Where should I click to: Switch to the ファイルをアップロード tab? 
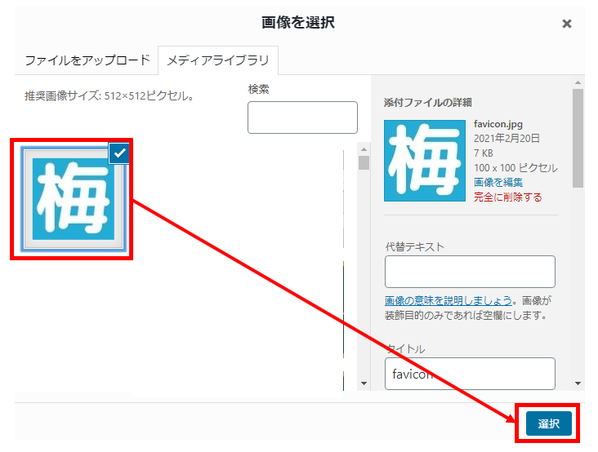tap(87, 60)
